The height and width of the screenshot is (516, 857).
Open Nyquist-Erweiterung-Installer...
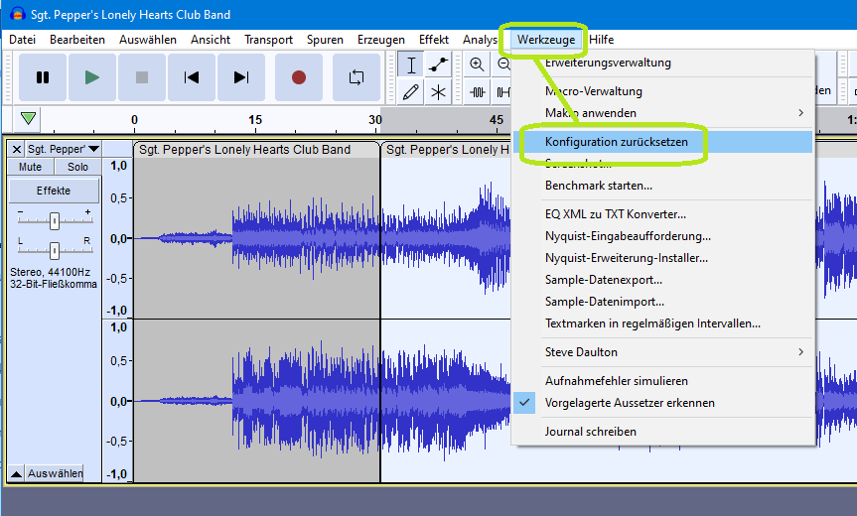pyautogui.click(x=663, y=258)
